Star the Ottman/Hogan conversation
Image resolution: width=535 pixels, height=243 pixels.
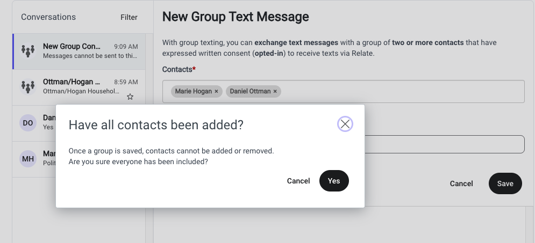[x=130, y=97]
